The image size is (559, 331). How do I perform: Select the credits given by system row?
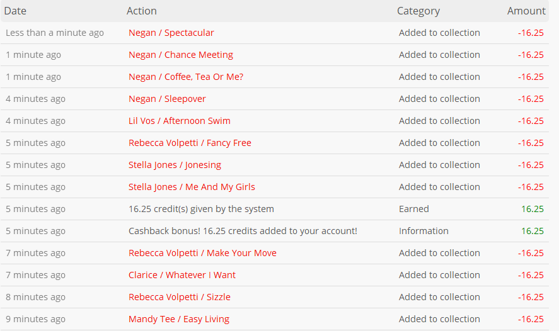tap(275, 209)
